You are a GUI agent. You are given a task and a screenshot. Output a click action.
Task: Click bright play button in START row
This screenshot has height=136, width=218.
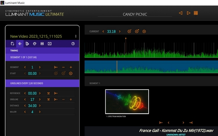(71, 73)
